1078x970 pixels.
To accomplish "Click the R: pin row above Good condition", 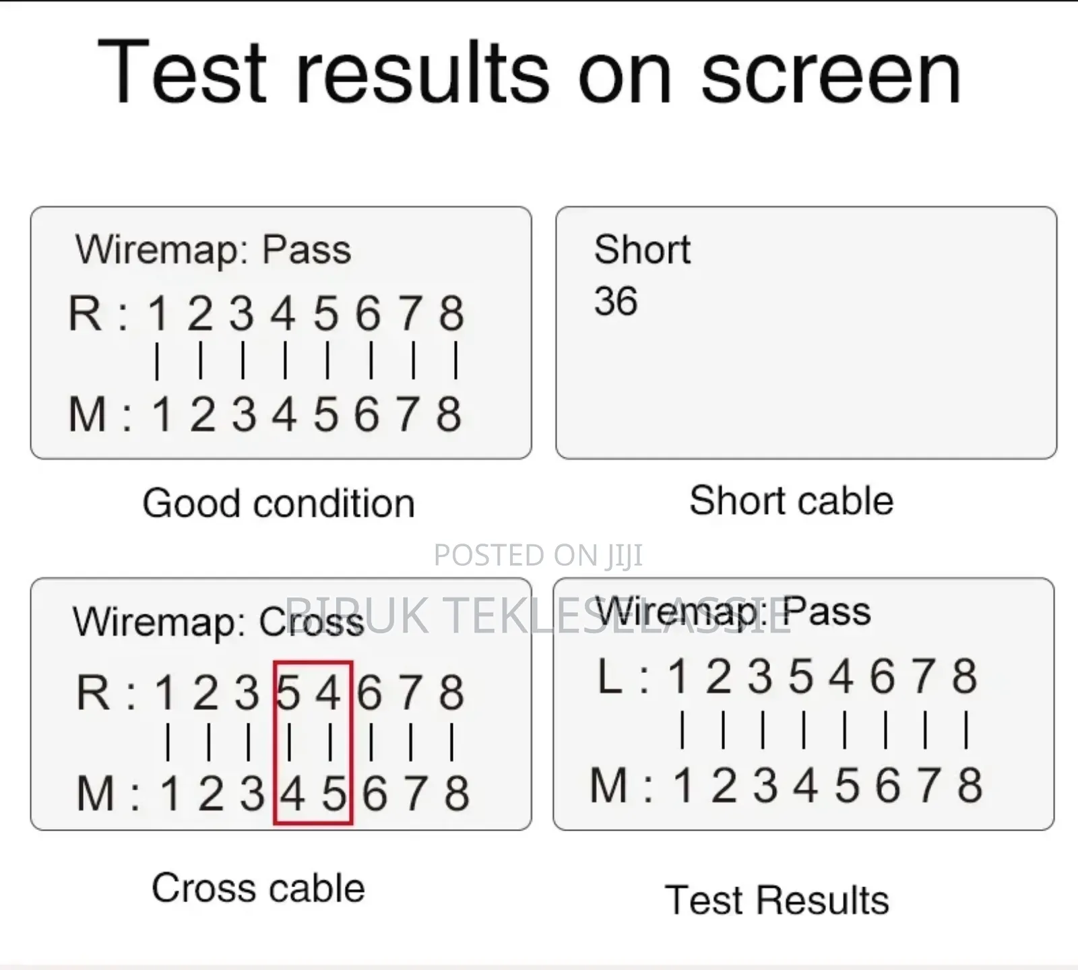I will point(266,314).
